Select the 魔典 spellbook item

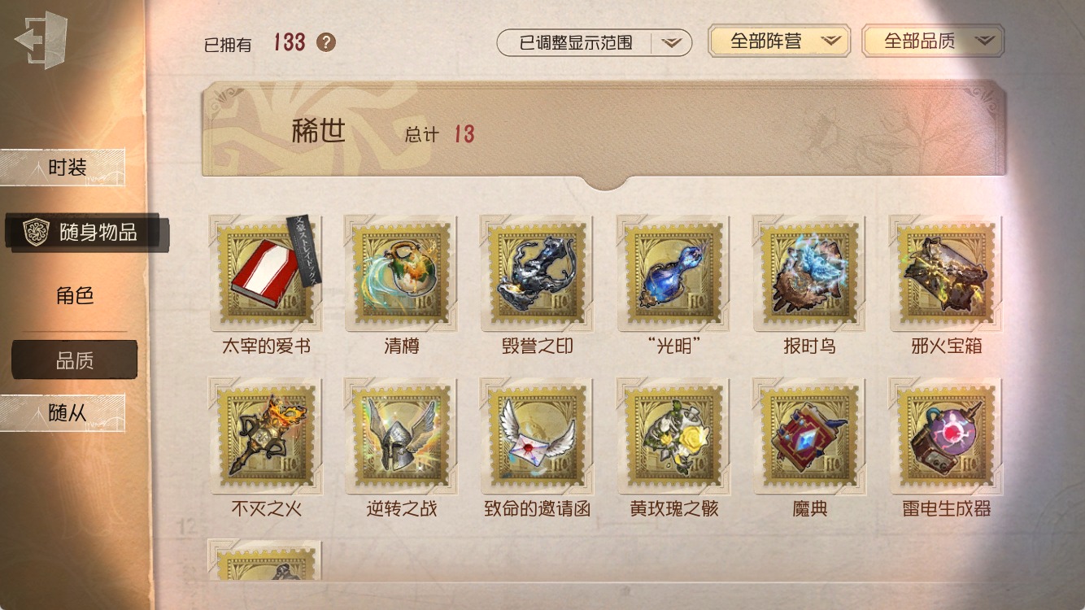[810, 436]
